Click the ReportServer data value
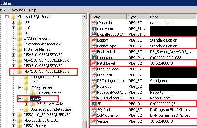Screen dimensions: 197x128 pyautogui.click(x=161, y=98)
